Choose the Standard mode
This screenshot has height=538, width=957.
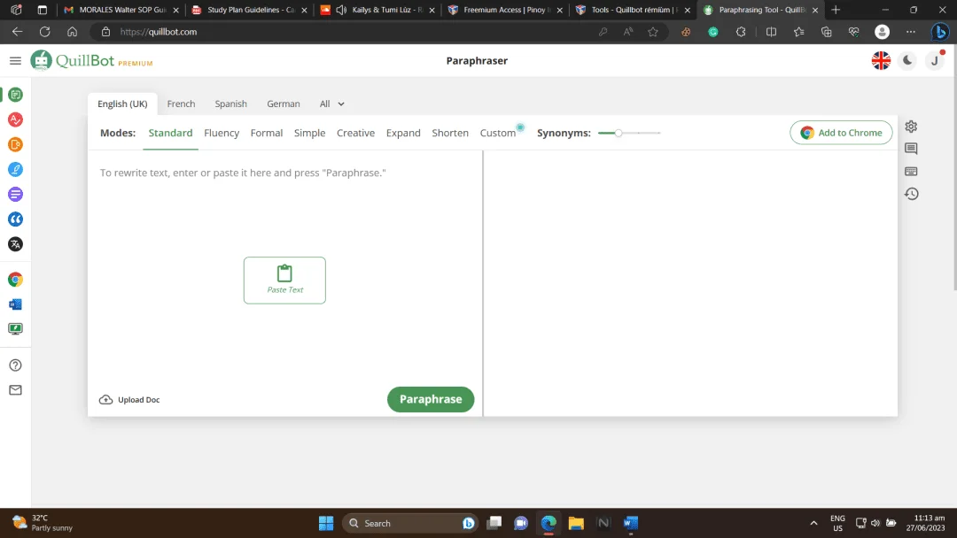point(170,133)
